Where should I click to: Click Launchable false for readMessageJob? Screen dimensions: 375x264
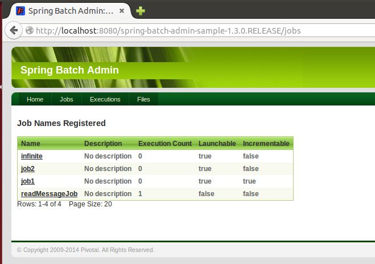tap(207, 193)
